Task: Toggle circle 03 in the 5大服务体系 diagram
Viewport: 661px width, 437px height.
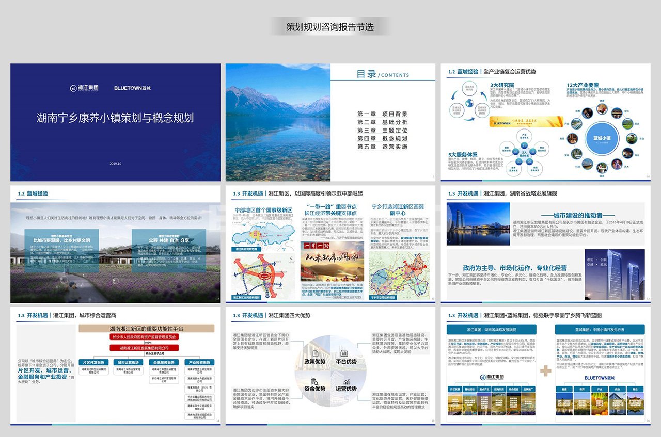Action: tap(519, 161)
